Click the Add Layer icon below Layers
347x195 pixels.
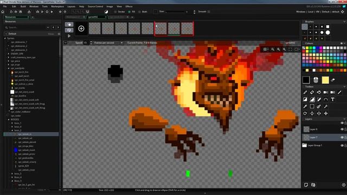tap(306, 185)
